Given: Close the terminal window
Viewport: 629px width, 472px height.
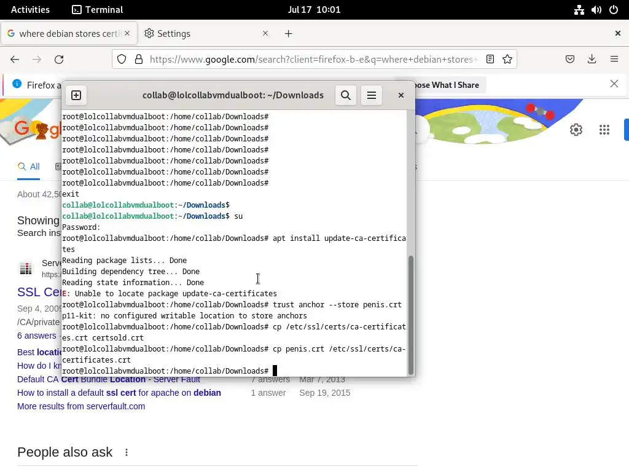Looking at the screenshot, I should pyautogui.click(x=400, y=95).
